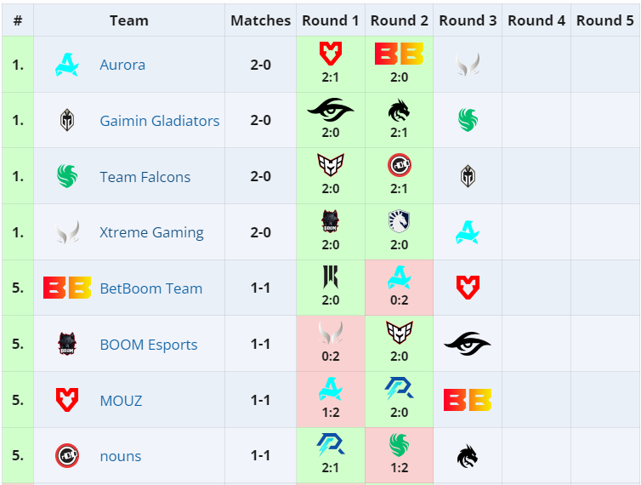
Task: Click Team Falcons logo in Gaimin Gladiators' Round 3
Action: (x=468, y=121)
